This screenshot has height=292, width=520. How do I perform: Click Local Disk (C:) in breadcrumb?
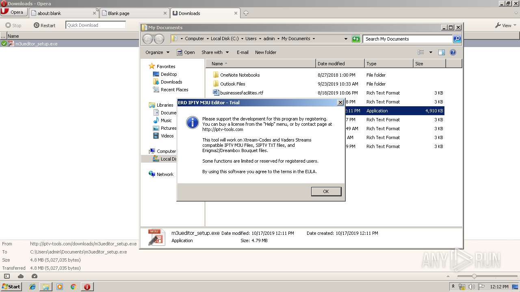coord(225,39)
